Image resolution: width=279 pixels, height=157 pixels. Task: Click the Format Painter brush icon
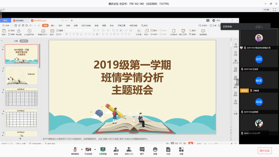pos(19,32)
